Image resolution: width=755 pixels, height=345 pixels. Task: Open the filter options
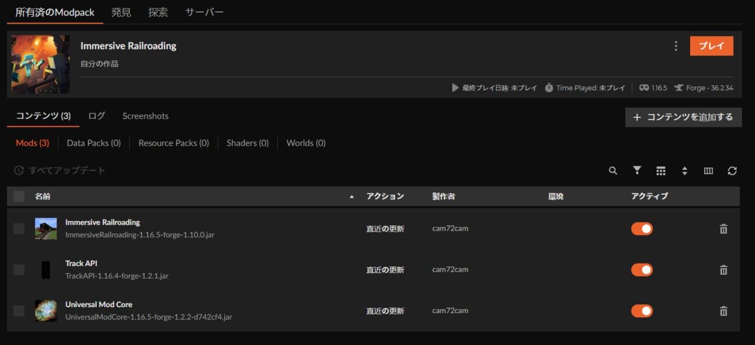(x=637, y=170)
